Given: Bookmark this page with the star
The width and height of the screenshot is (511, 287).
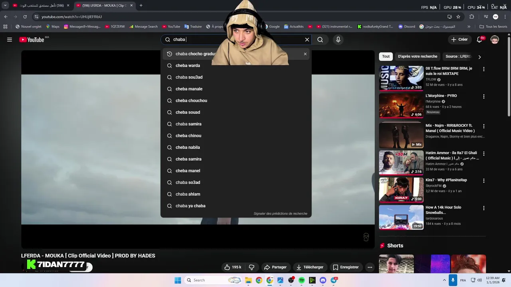Looking at the screenshot, I should click(458, 17).
